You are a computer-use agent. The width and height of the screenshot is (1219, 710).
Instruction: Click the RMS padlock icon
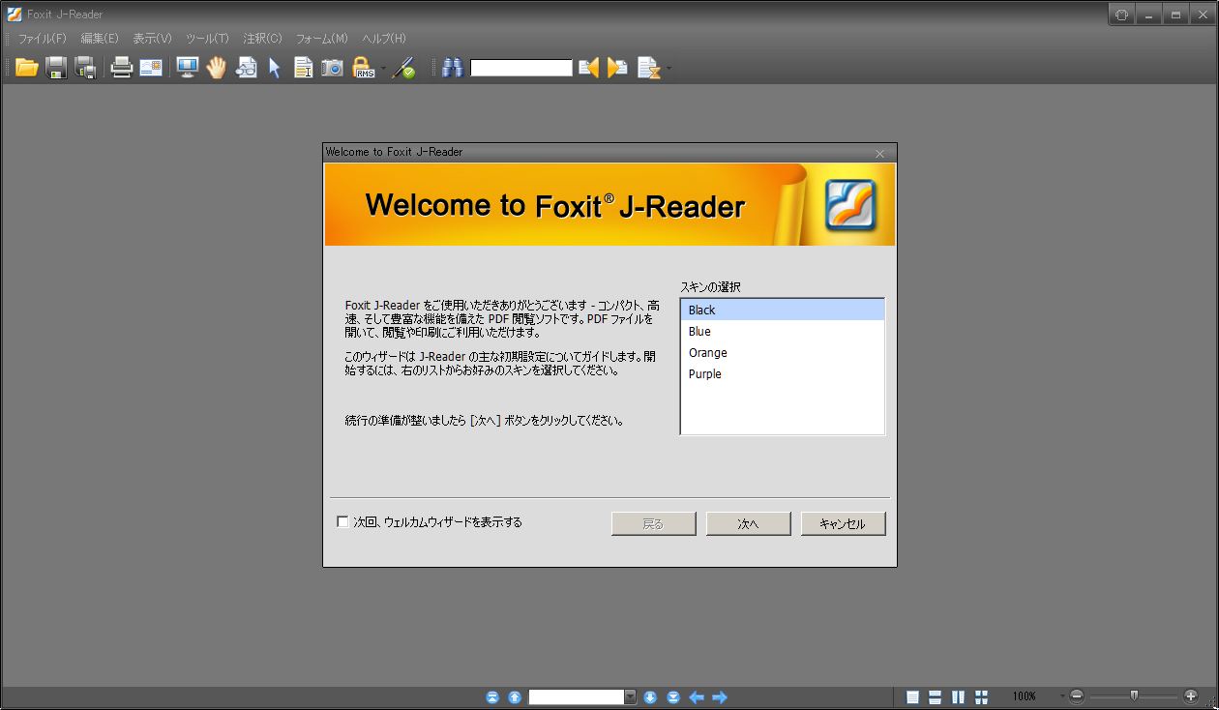[364, 68]
